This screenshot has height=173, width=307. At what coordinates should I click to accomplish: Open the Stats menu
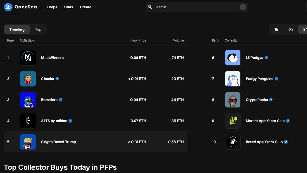coord(69,7)
